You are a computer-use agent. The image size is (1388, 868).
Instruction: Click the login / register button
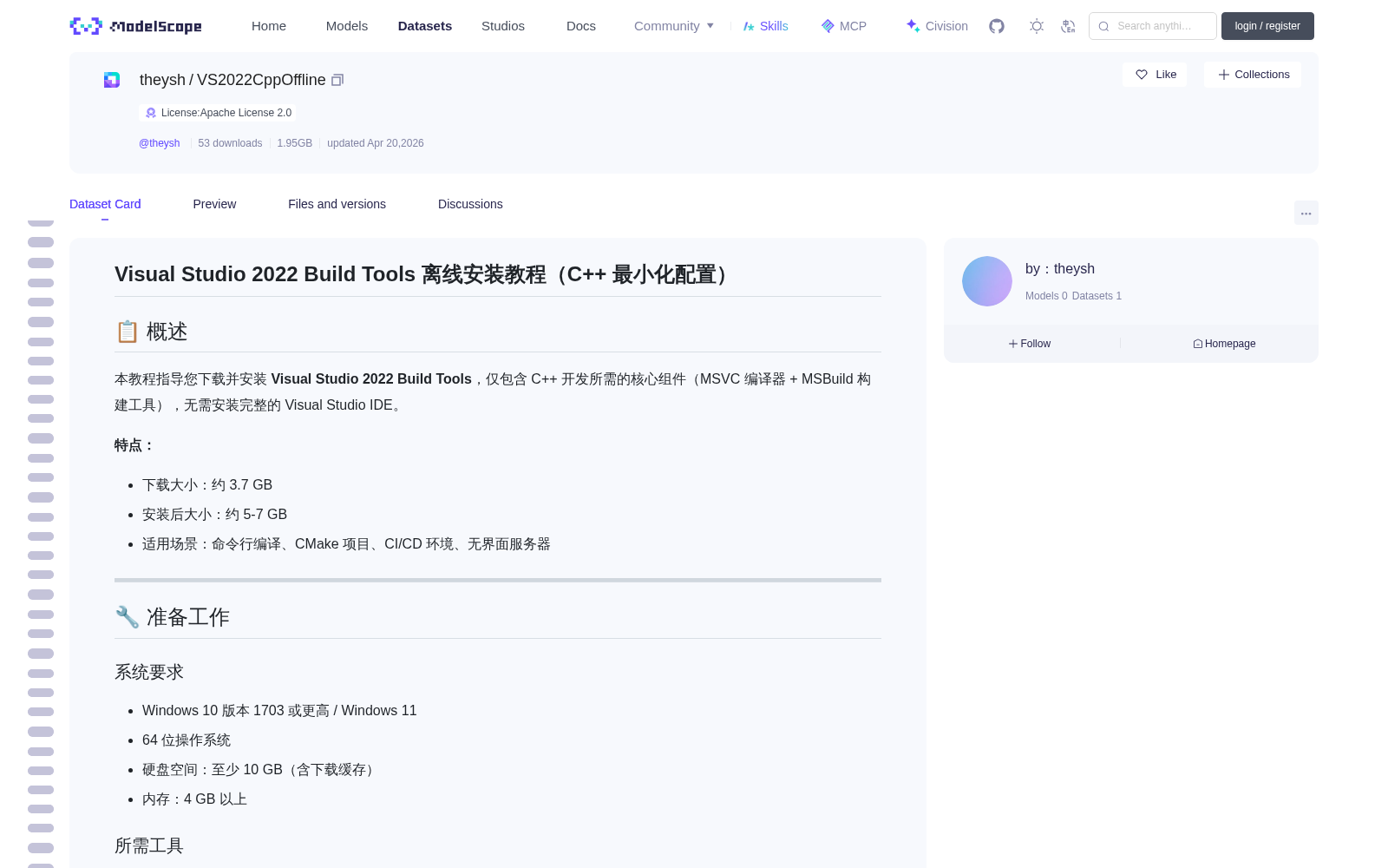click(x=1267, y=26)
